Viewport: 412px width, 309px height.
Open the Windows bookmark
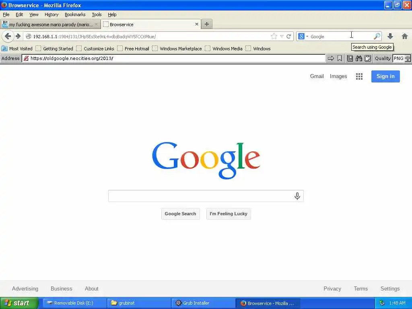click(258, 49)
